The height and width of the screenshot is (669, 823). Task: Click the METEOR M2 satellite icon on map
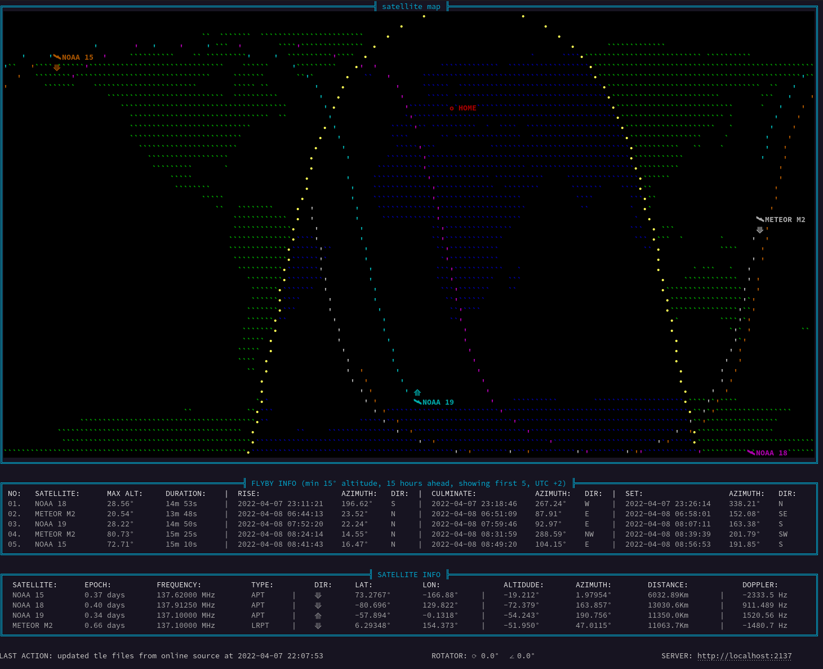click(760, 219)
